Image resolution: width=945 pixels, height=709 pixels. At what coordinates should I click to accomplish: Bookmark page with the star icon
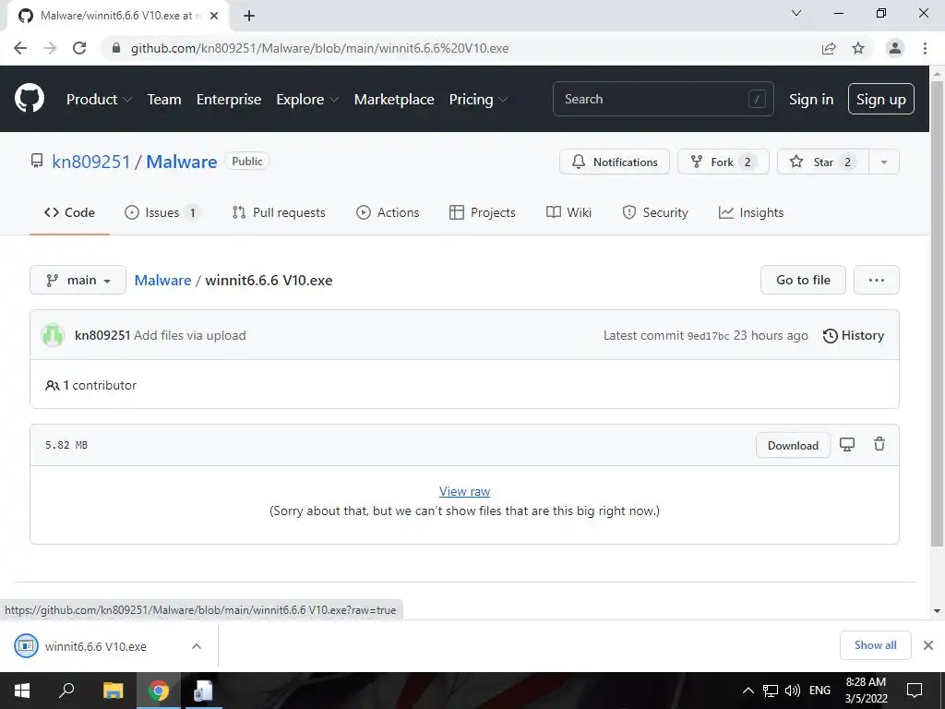[858, 48]
